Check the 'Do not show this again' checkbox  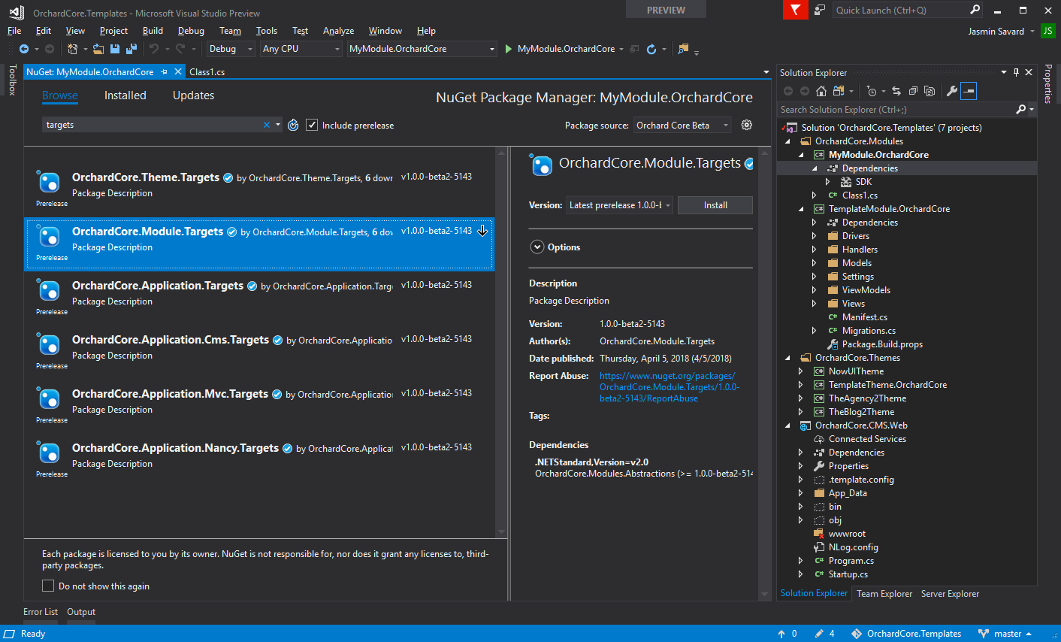[x=48, y=586]
